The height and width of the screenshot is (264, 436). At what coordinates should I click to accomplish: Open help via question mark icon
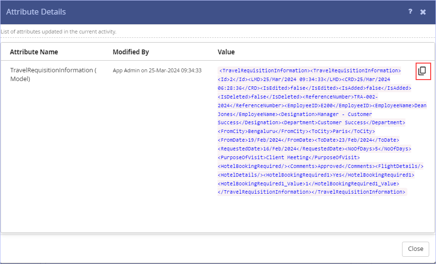tap(410, 11)
